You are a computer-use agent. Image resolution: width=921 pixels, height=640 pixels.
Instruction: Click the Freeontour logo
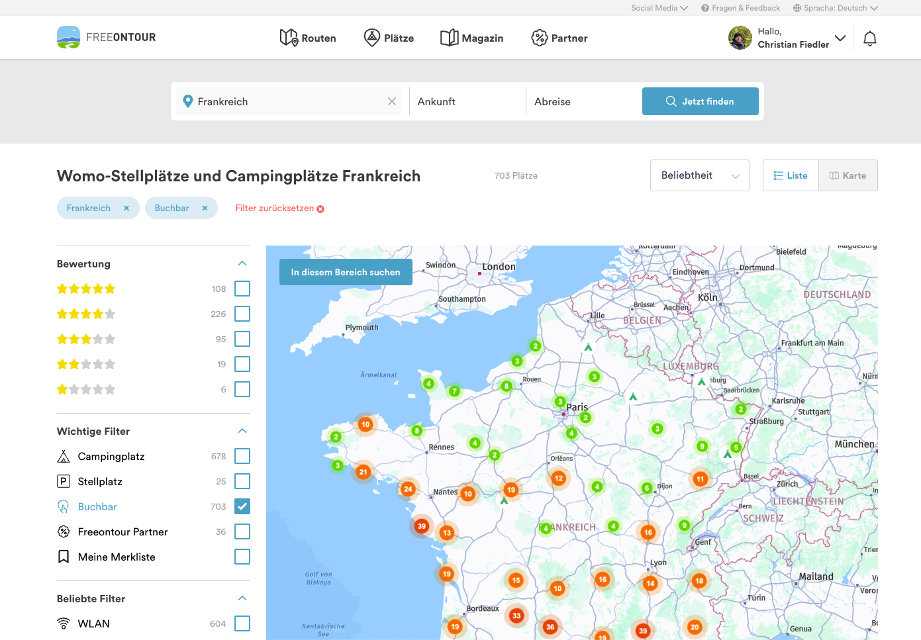(107, 38)
